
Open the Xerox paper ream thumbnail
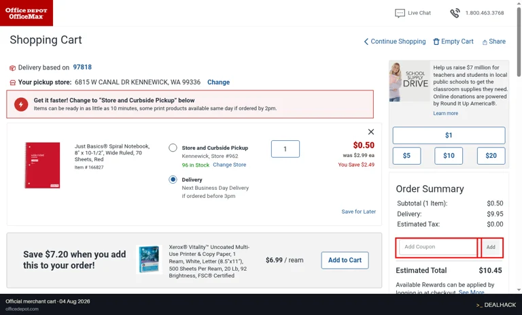coord(149,259)
